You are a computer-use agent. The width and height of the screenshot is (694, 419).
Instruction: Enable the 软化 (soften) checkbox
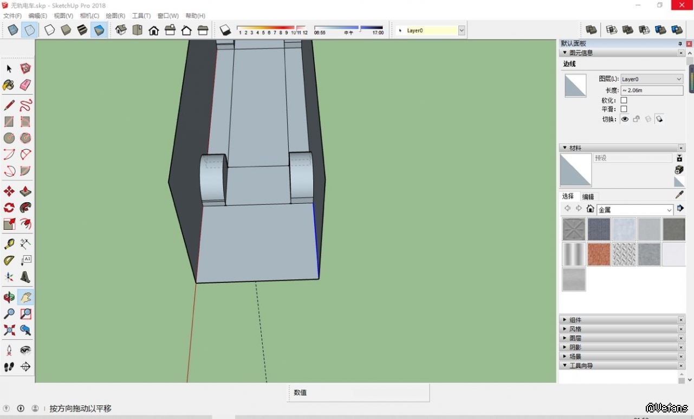[624, 100]
